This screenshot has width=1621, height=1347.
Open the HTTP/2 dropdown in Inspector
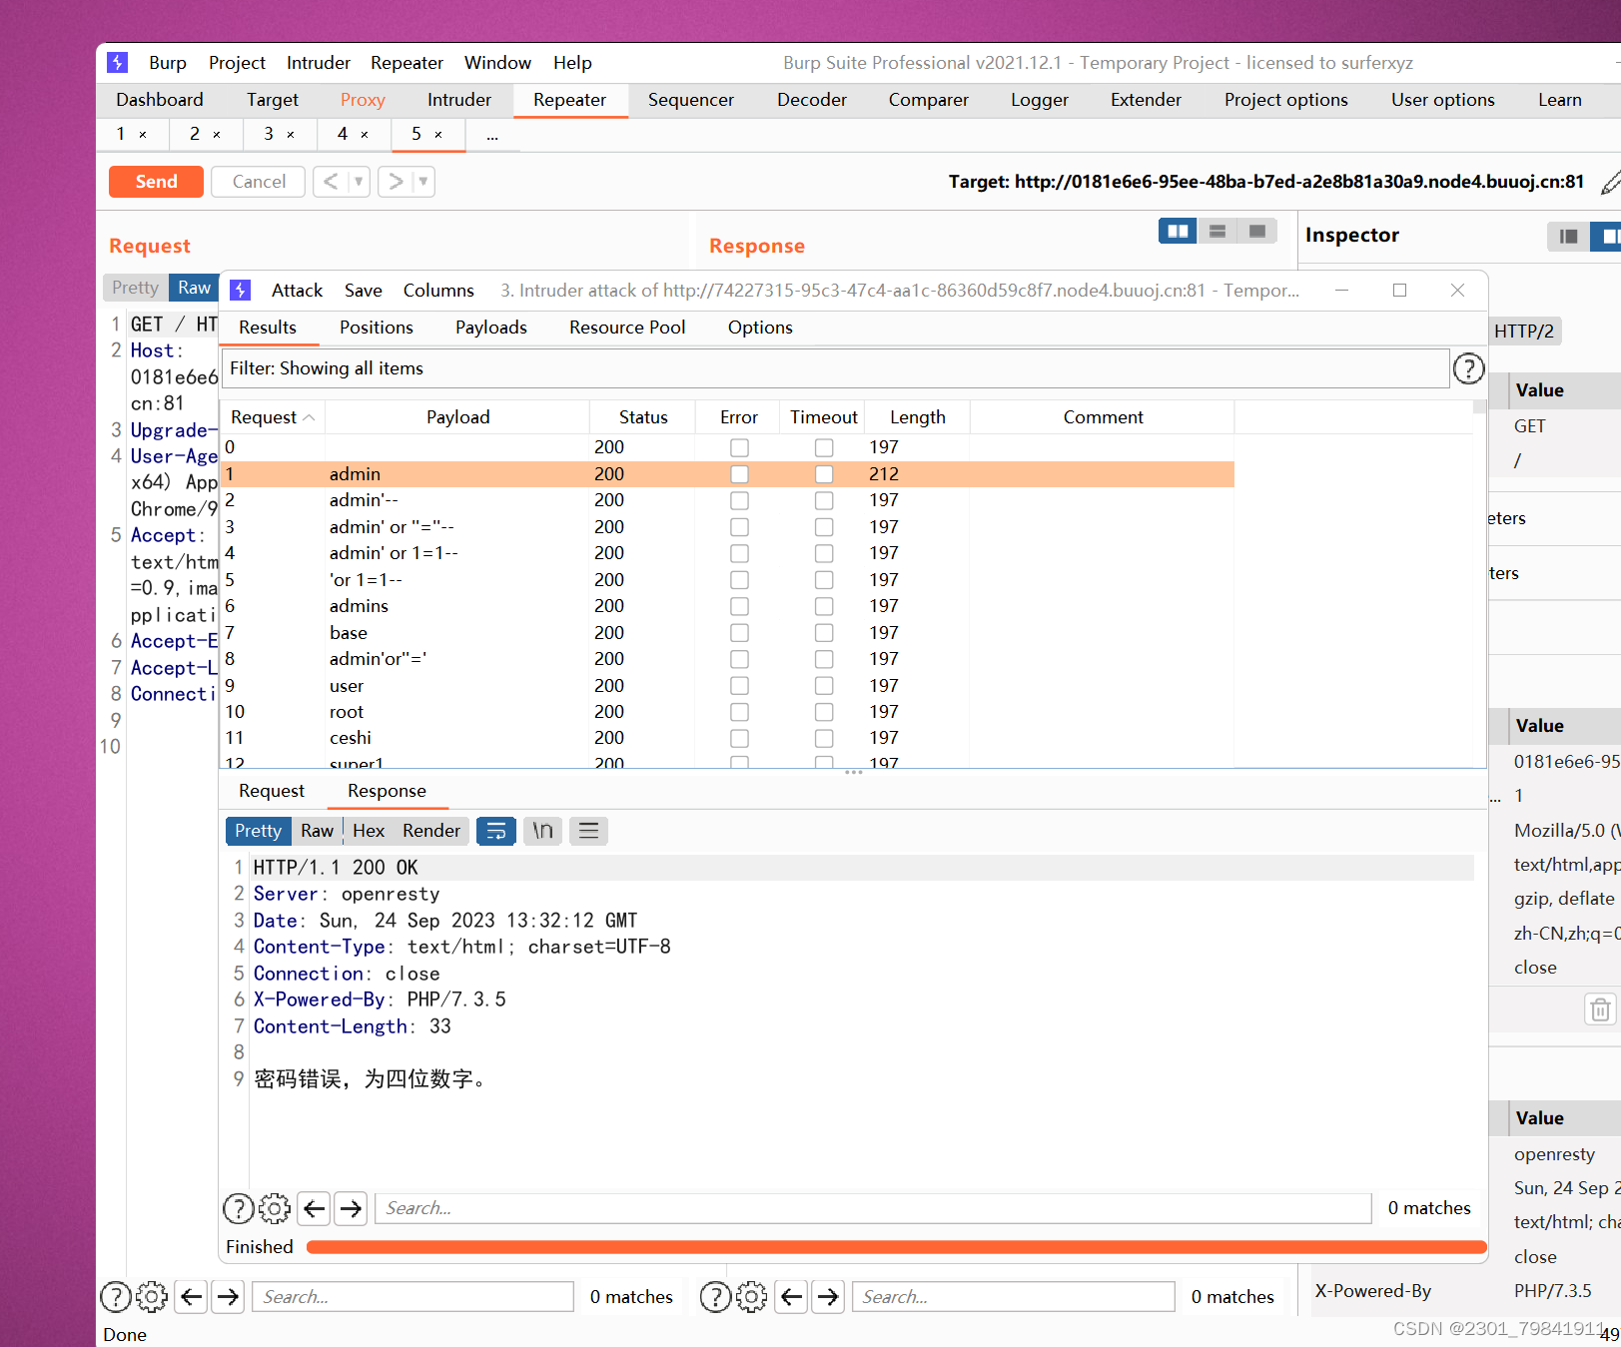[x=1525, y=331]
